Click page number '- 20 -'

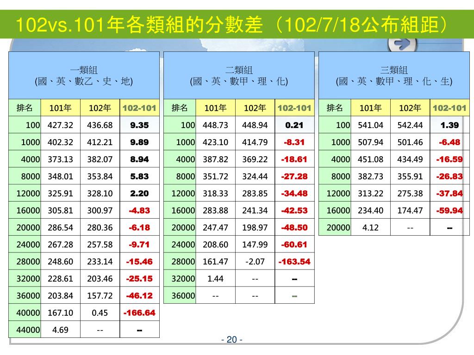[232, 340]
